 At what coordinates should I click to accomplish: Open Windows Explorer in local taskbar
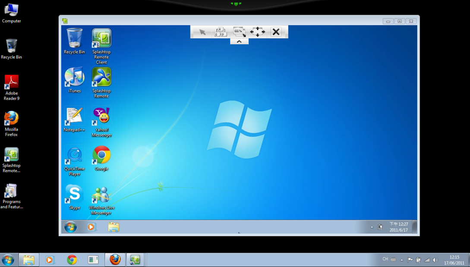point(29,260)
